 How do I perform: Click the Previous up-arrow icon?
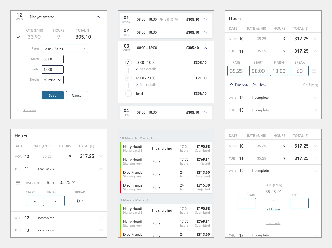231,84
